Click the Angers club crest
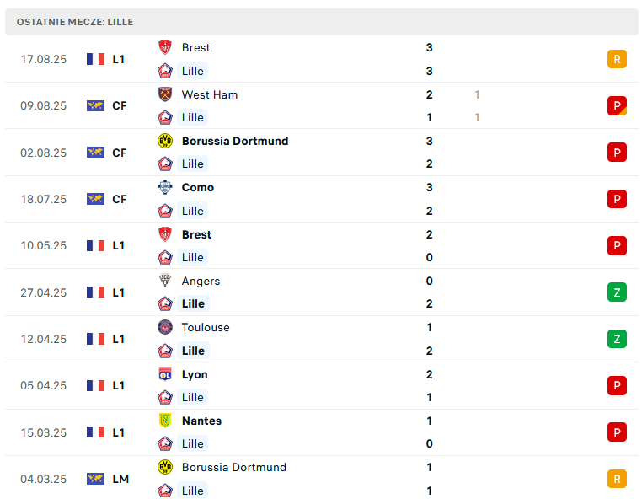The image size is (642, 499). (165, 281)
